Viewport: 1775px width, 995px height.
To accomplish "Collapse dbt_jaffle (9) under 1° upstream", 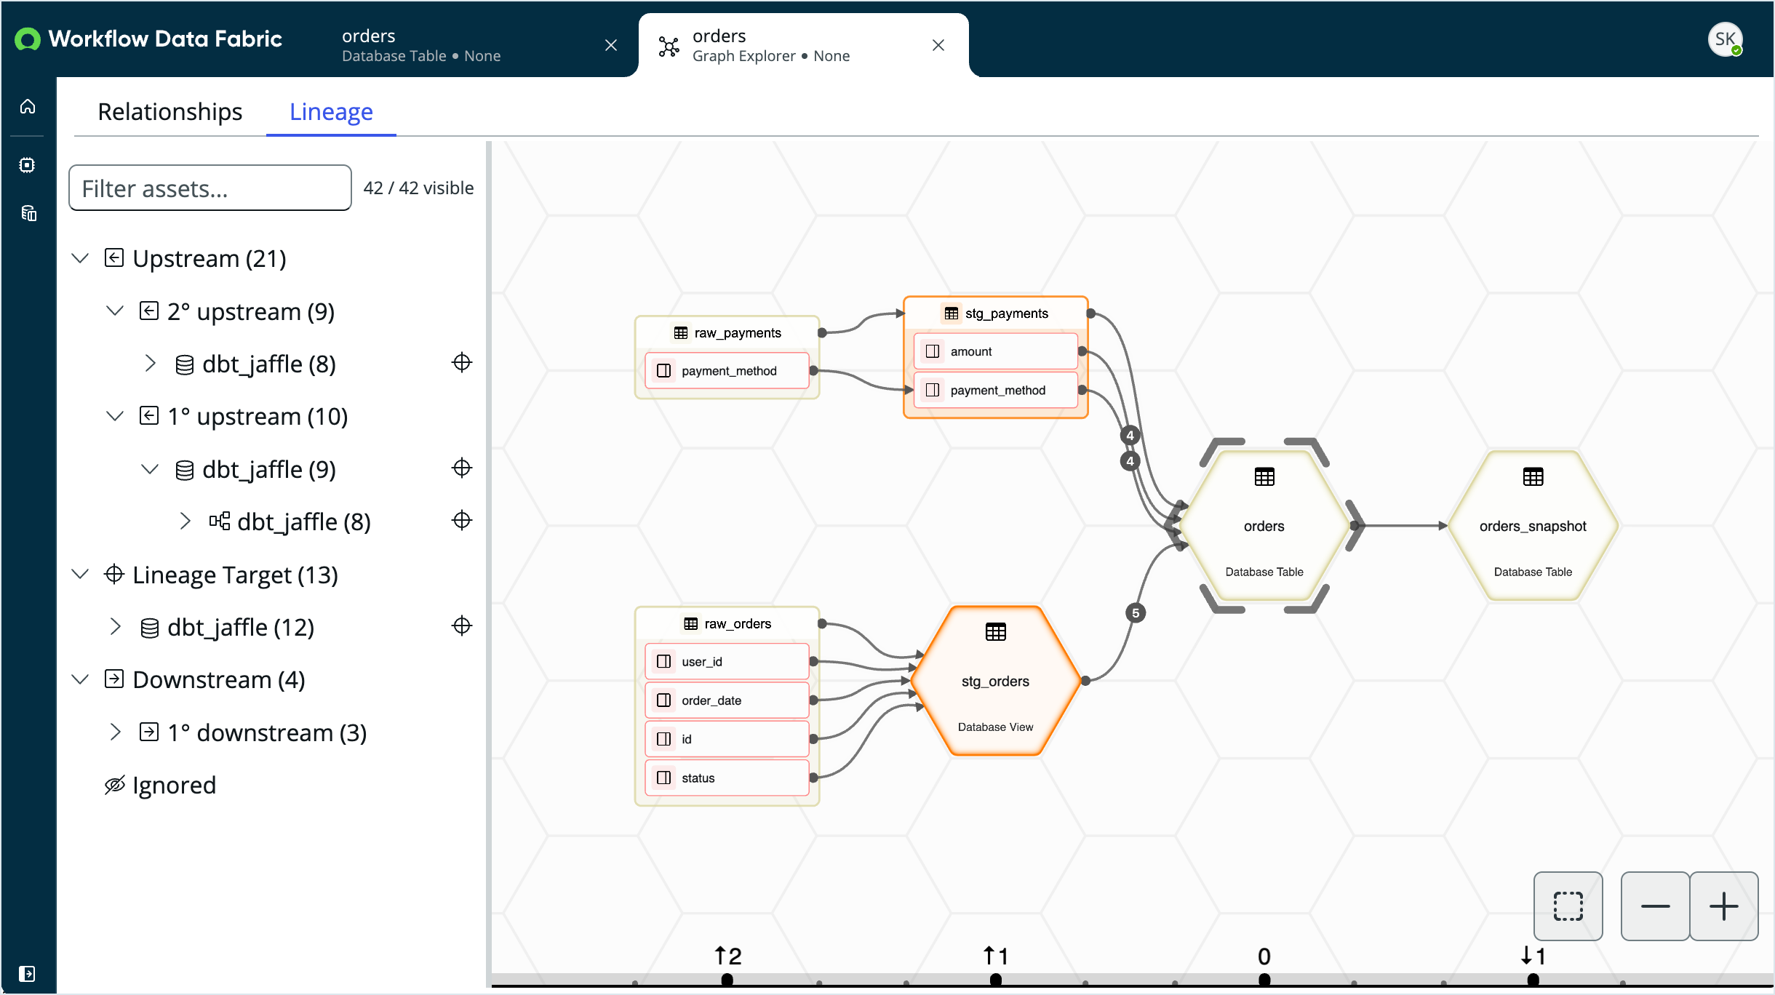I will [150, 469].
